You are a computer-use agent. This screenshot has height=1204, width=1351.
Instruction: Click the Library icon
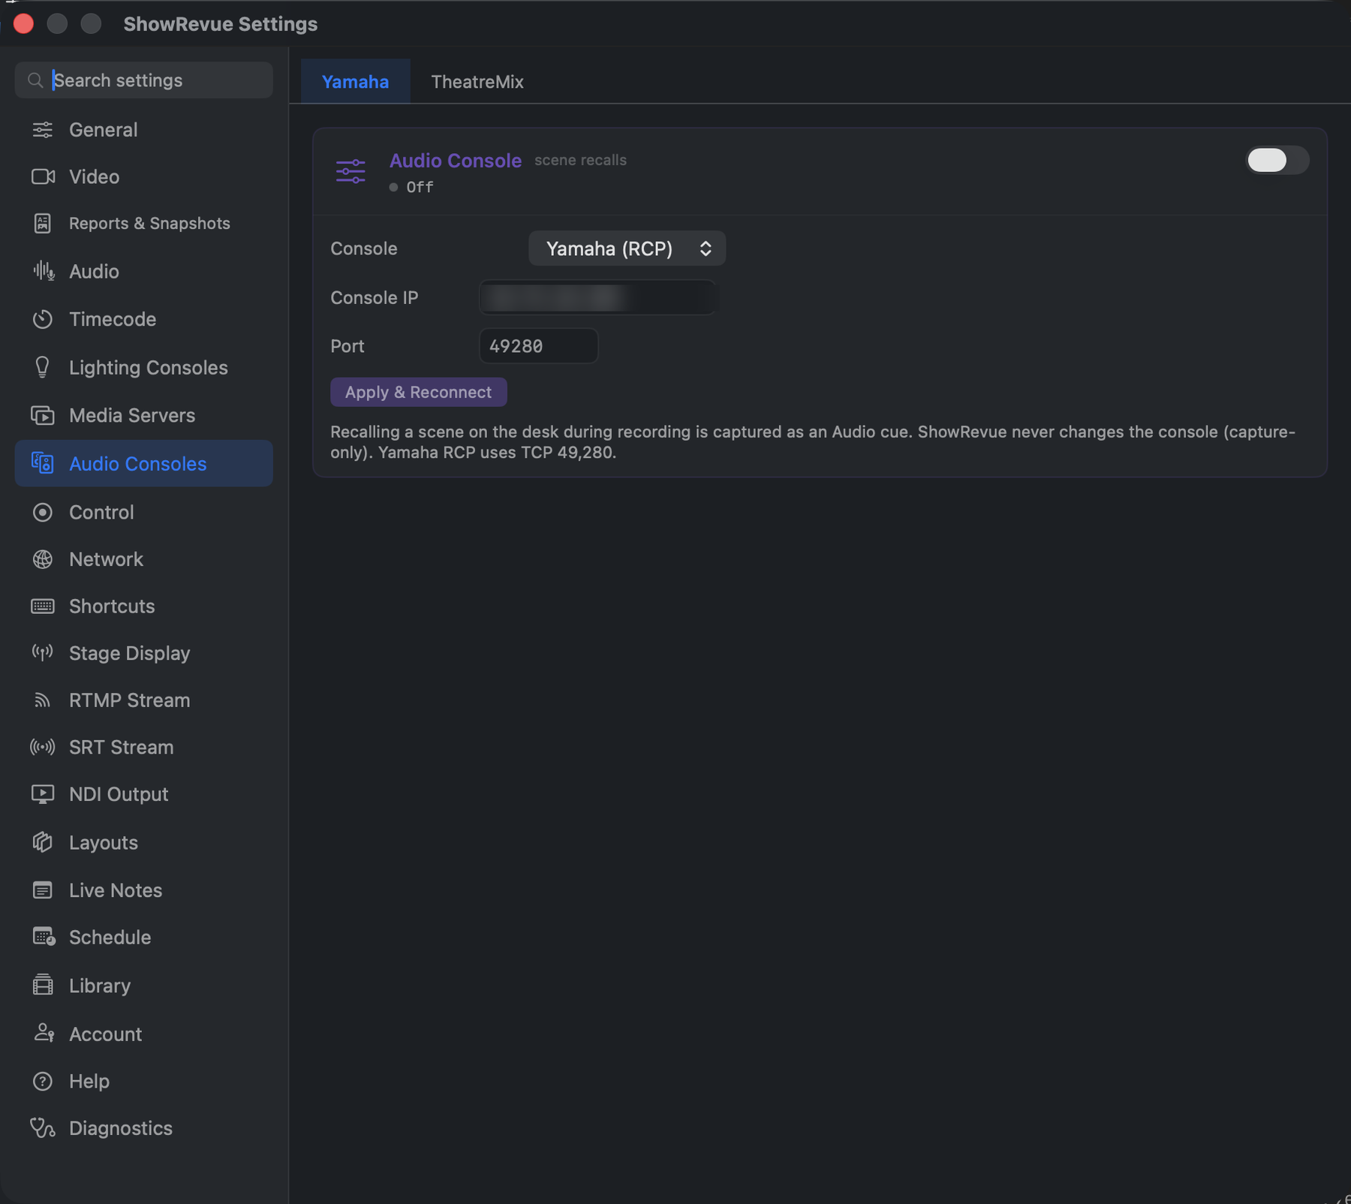coord(43,985)
